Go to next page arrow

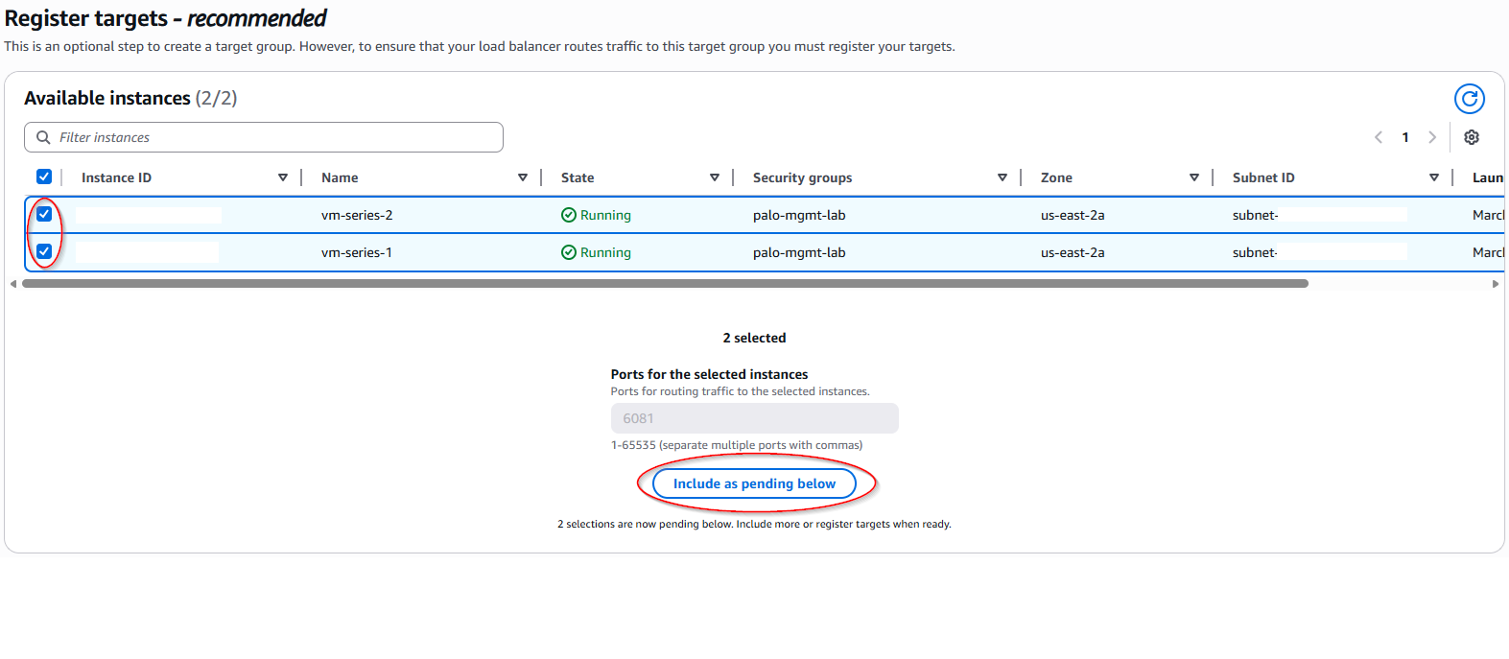click(1432, 137)
